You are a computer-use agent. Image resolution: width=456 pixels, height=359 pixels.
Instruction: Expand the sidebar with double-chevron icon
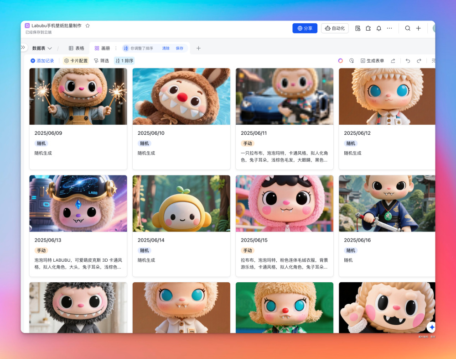tap(23, 47)
